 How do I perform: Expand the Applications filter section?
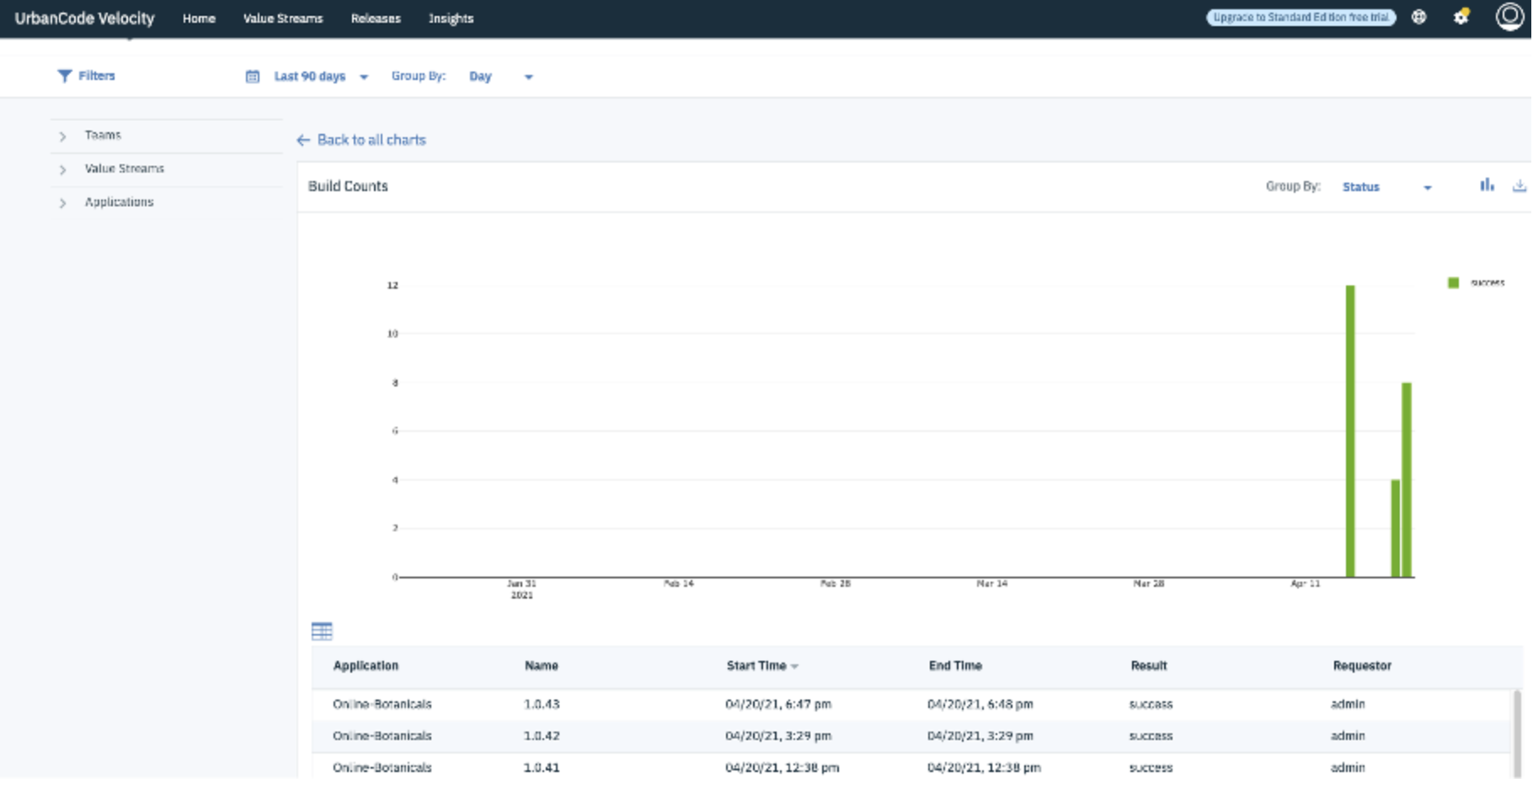(x=62, y=204)
